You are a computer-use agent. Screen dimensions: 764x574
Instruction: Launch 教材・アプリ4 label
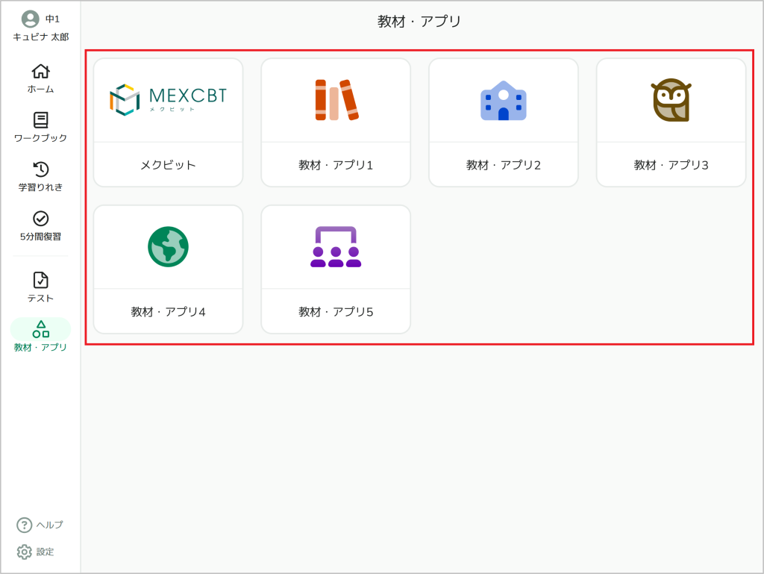[x=168, y=312]
